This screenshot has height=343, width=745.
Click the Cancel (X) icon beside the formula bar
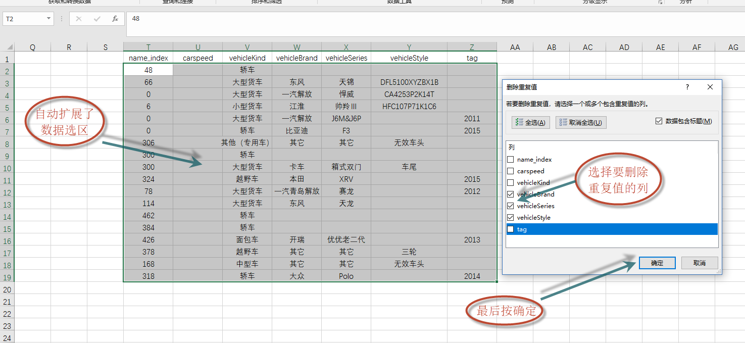pyautogui.click(x=78, y=19)
